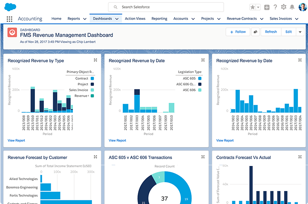Expand the middle Recognized Revenue by Date chart
Viewport: 308px width, 204px height.
click(x=203, y=60)
